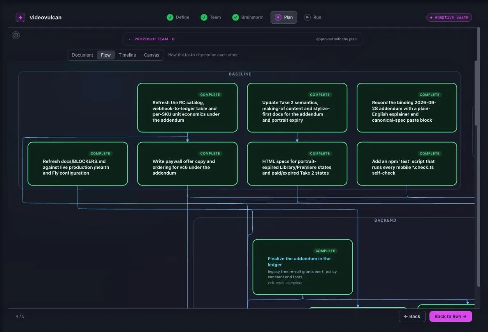Screen dimensions: 488x332
Task: Click the Back to Run button
Action: click(x=450, y=316)
